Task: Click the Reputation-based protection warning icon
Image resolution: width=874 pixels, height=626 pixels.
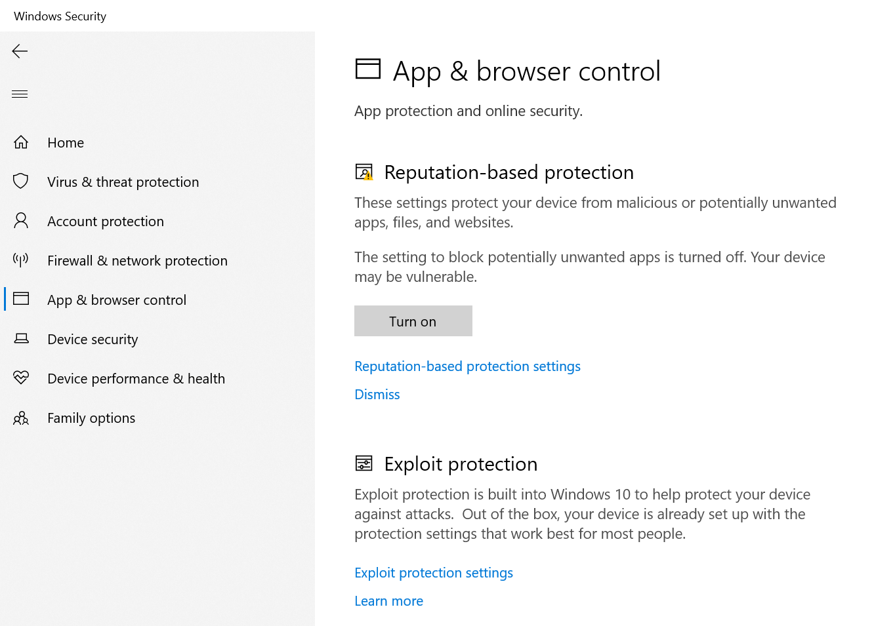Action: click(x=364, y=172)
